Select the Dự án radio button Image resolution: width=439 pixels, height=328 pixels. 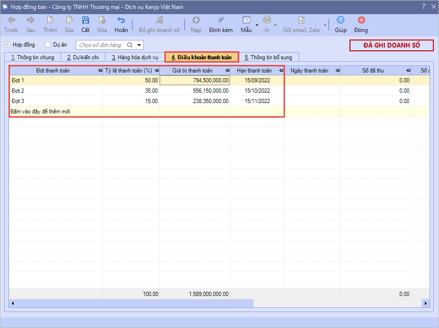pos(48,45)
